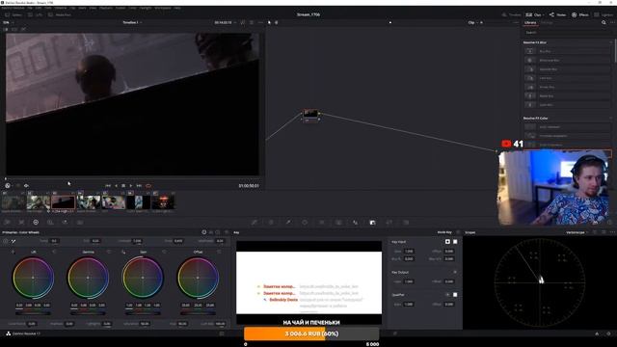Screen dimensions: 617x347
Task: Open the 3D palette
Action: 406,223
